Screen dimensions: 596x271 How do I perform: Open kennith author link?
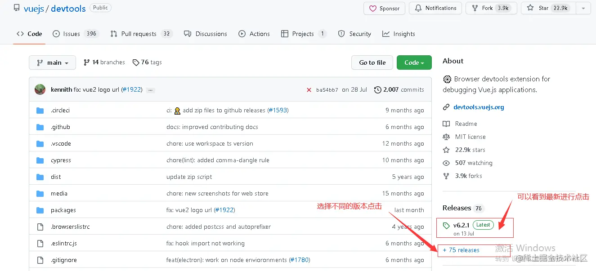61,89
